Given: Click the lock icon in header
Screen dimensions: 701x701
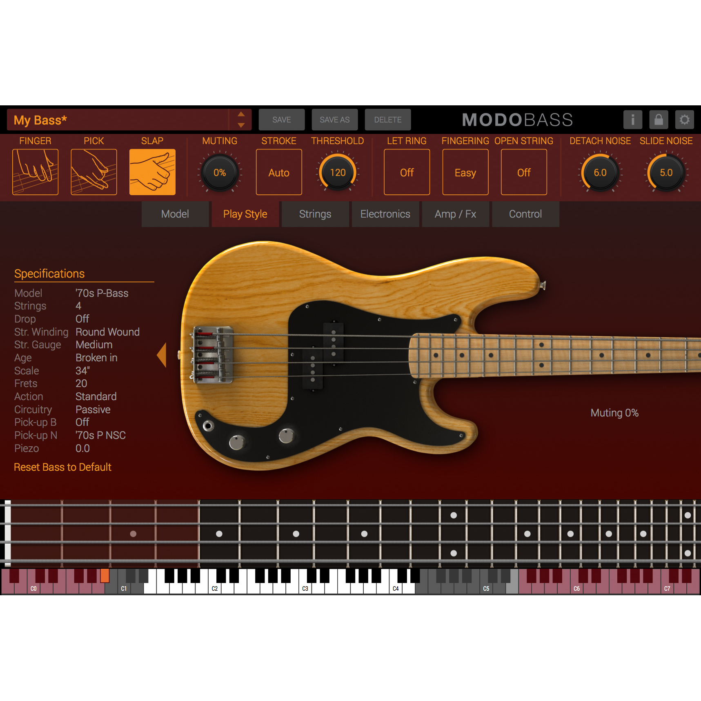Looking at the screenshot, I should tap(659, 120).
